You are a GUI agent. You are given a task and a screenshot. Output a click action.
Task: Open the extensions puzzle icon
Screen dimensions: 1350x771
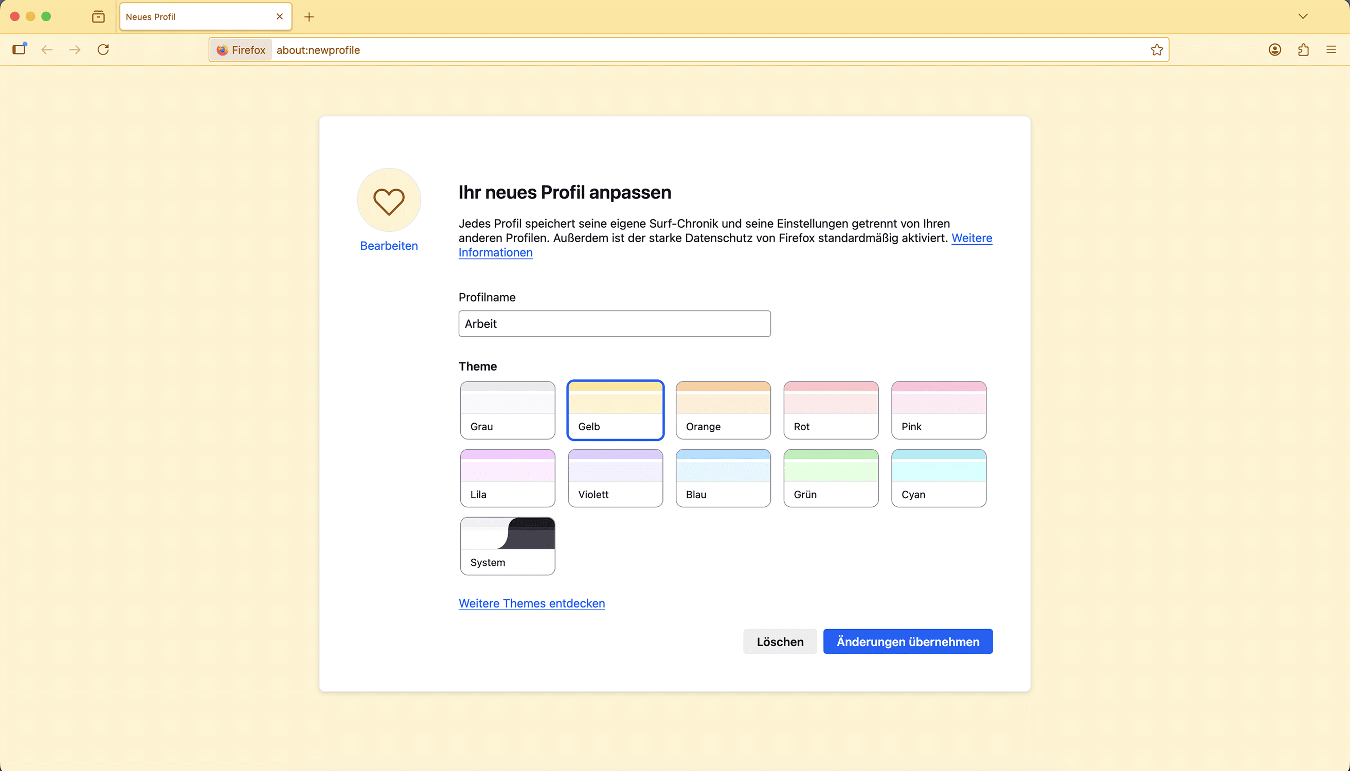[x=1303, y=50]
